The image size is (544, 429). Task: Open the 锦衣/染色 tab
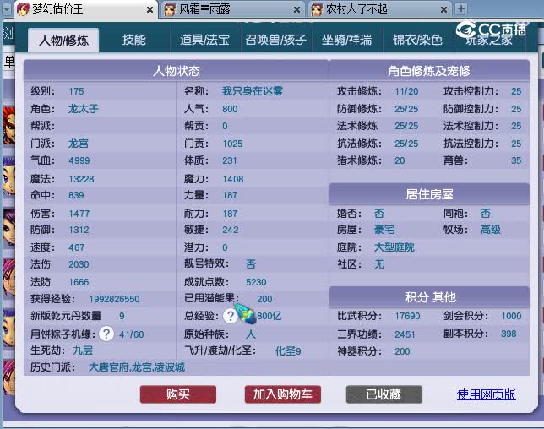pos(417,41)
